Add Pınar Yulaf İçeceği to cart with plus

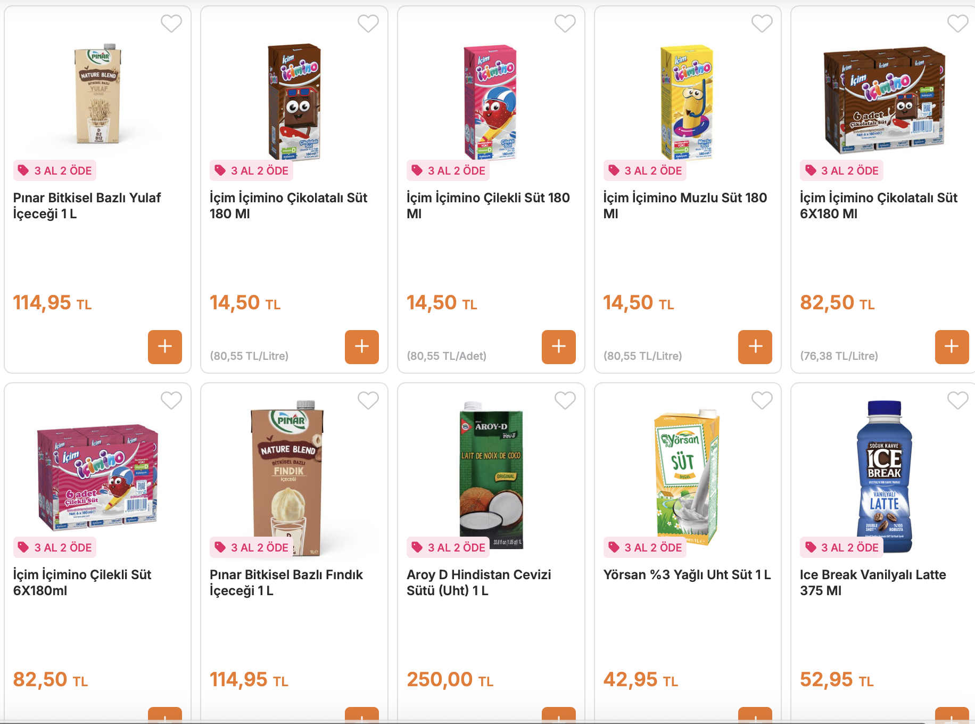point(165,347)
